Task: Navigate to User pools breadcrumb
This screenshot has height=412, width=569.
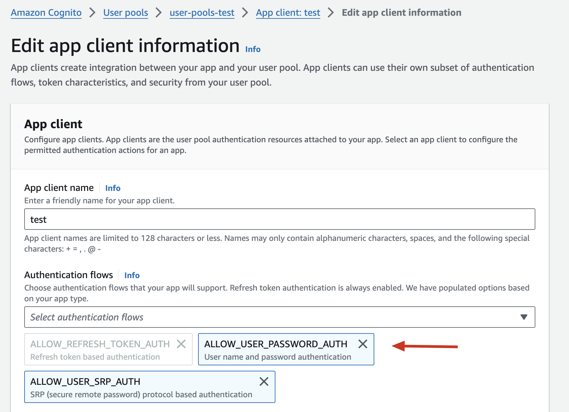Action: [x=125, y=13]
